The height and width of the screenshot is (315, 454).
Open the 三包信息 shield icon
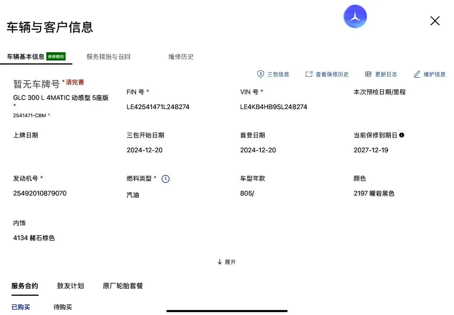(261, 74)
